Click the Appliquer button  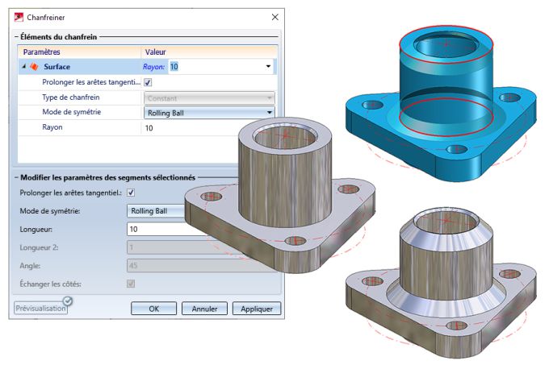(256, 309)
